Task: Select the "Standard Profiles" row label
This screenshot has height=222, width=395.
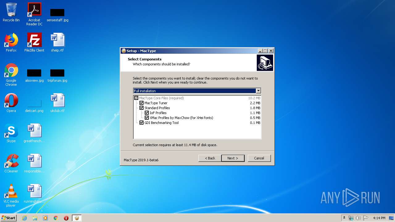Action: (x=157, y=108)
